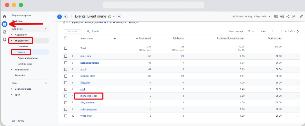The height and width of the screenshot is (126, 305).
Task: Open the trend sparkline icon in top bar
Action: [x=294, y=17]
